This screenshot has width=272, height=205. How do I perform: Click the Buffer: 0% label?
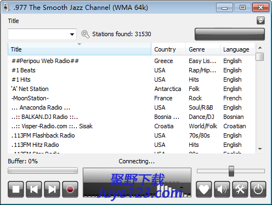tap(22, 161)
